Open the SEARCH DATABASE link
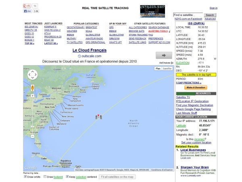Image resolution: width=242 pixels, height=182 pixels. click(159, 28)
